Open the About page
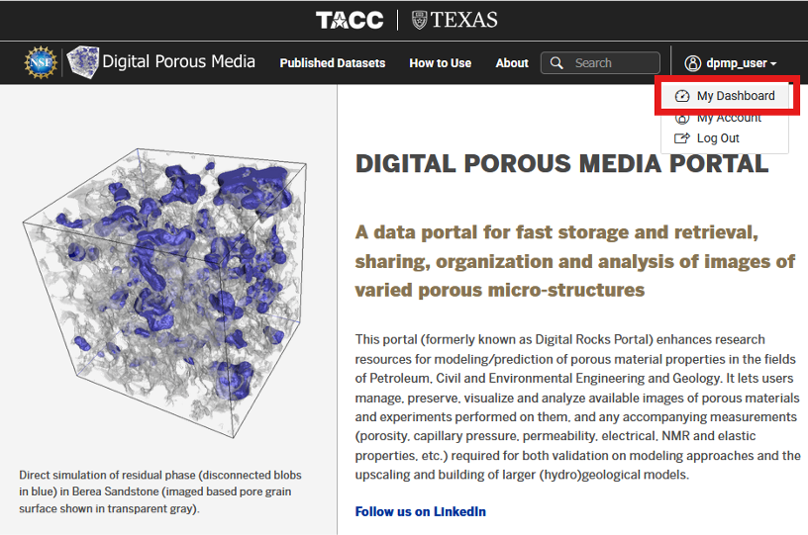808x535 pixels. click(512, 62)
